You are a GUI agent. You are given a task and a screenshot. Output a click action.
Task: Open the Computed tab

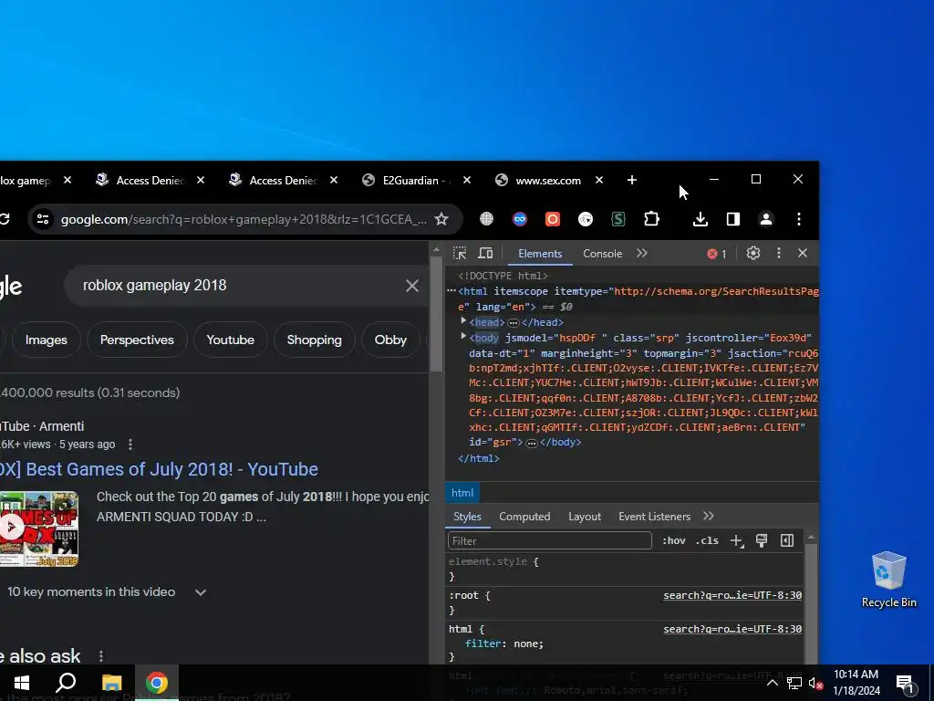[x=524, y=517]
